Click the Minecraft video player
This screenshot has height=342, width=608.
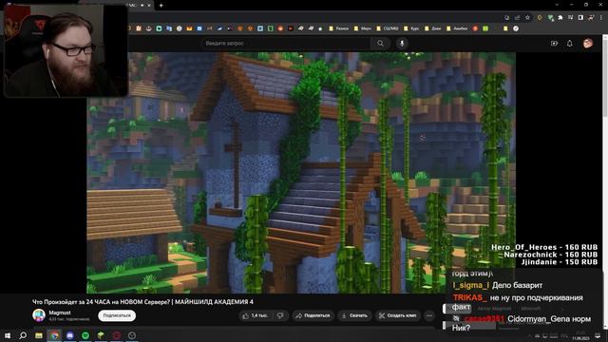pyautogui.click(x=301, y=173)
